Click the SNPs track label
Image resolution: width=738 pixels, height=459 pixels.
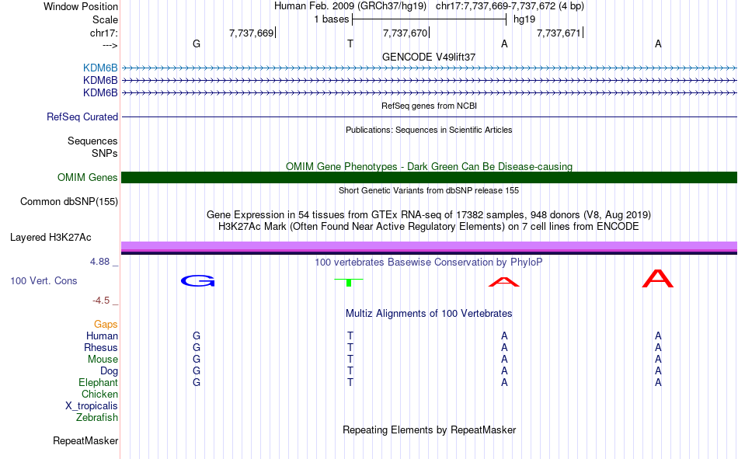pyautogui.click(x=105, y=153)
